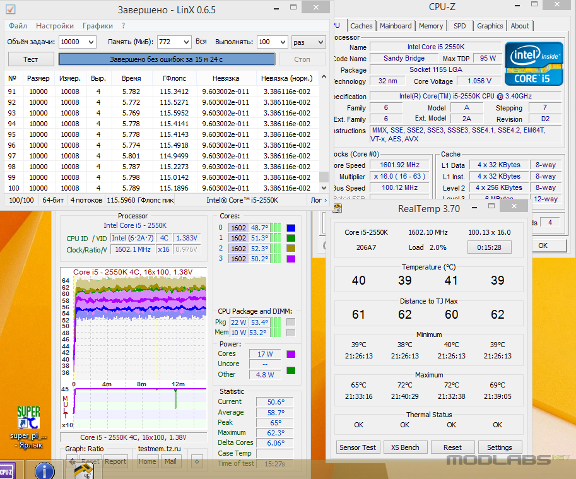The width and height of the screenshot is (576, 479).
Task: Expand the Память (МиБ) dropdown
Action: click(x=186, y=42)
